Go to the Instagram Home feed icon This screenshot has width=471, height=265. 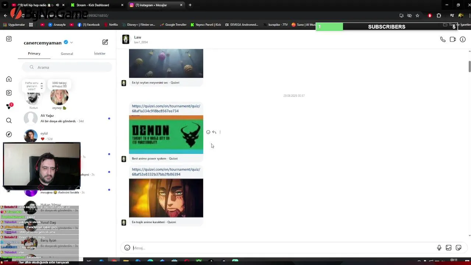(x=9, y=79)
